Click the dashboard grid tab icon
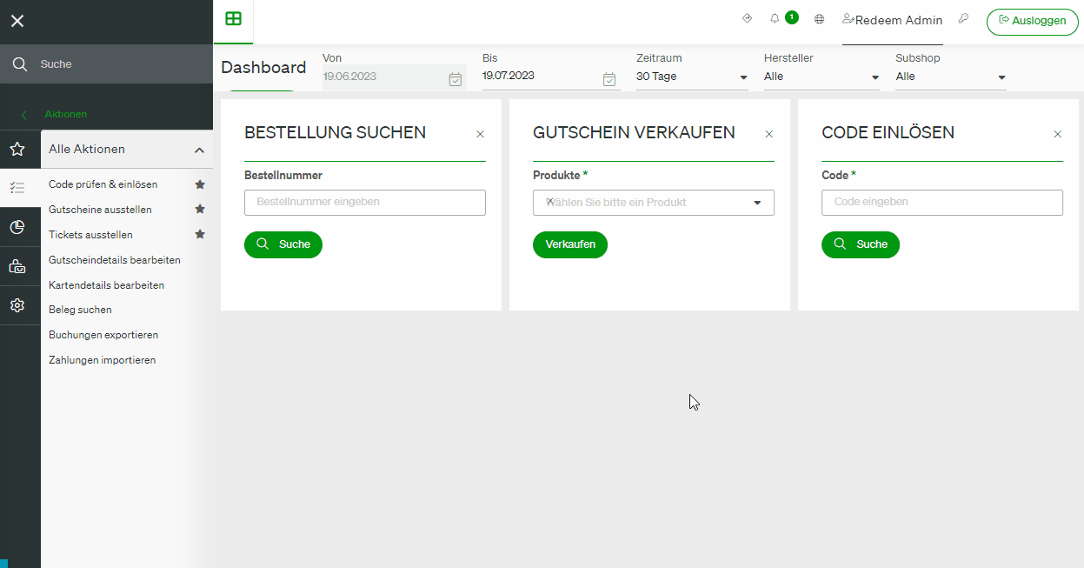This screenshot has width=1084, height=568. tap(233, 19)
